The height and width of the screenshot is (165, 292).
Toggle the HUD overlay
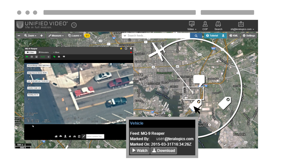(x=42, y=57)
